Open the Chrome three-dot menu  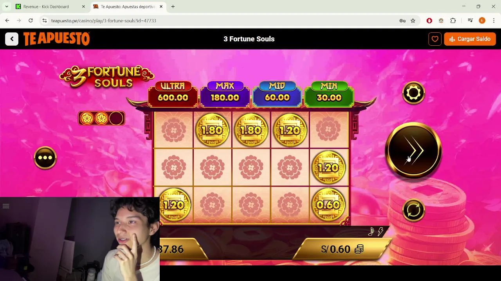pos(494,21)
